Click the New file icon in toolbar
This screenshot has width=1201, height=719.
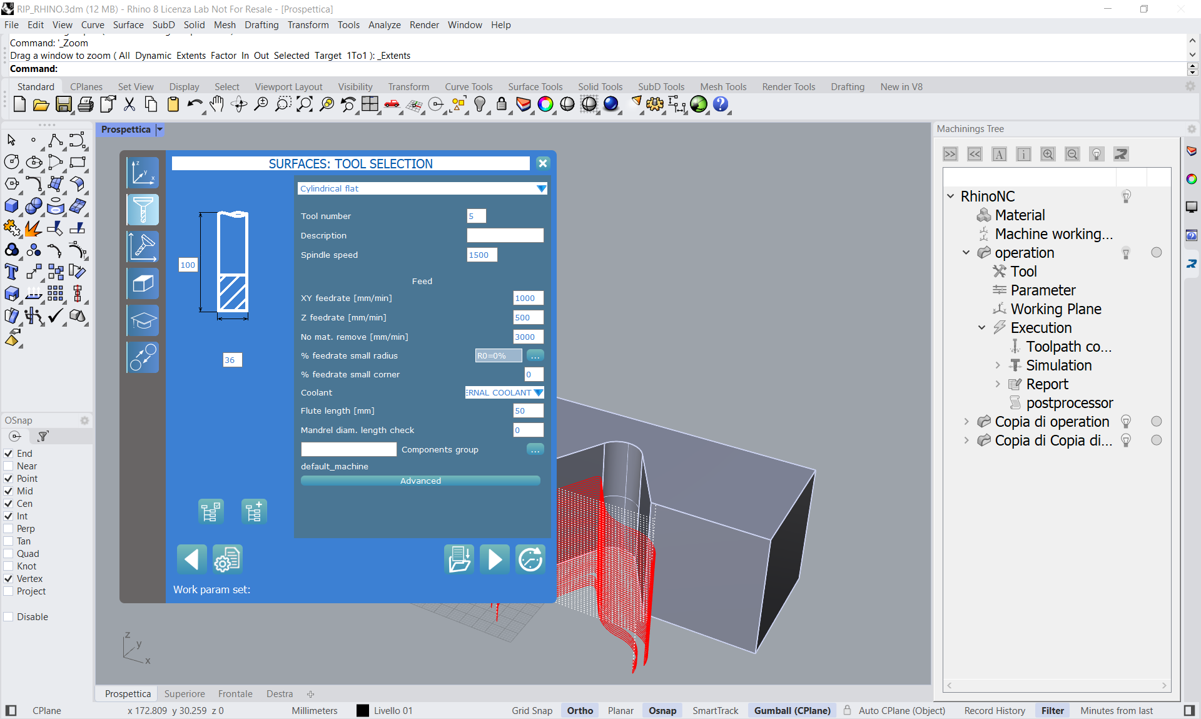point(19,105)
